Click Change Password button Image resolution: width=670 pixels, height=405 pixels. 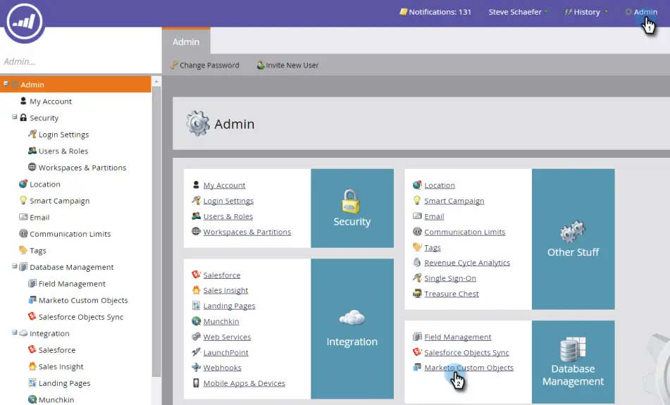tap(205, 65)
